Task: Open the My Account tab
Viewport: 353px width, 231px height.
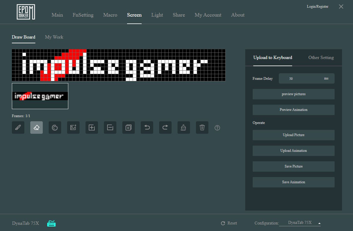Action: click(208, 15)
